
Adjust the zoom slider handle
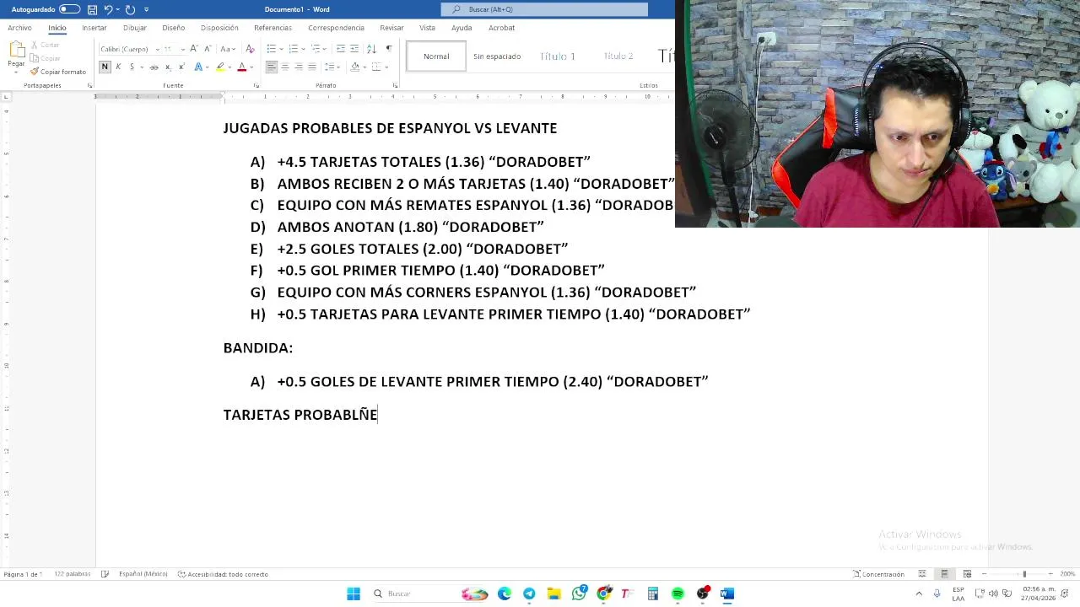[x=1024, y=574]
